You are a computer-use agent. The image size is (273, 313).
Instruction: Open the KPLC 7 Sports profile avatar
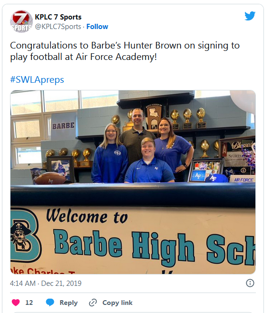point(21,21)
